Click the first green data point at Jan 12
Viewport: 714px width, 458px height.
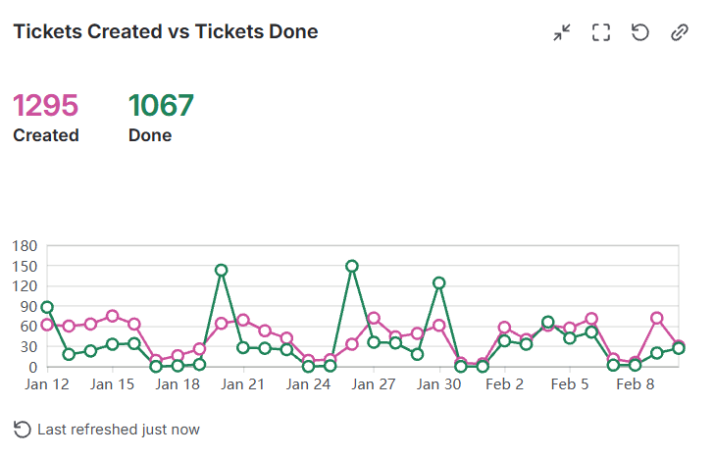pos(47,307)
